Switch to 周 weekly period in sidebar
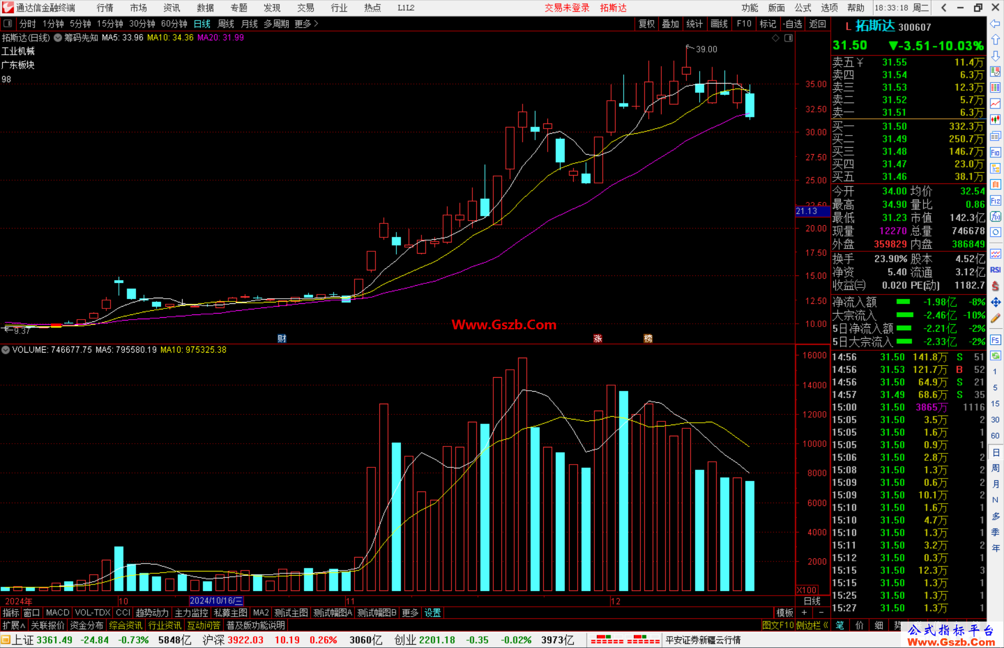 tap(995, 468)
